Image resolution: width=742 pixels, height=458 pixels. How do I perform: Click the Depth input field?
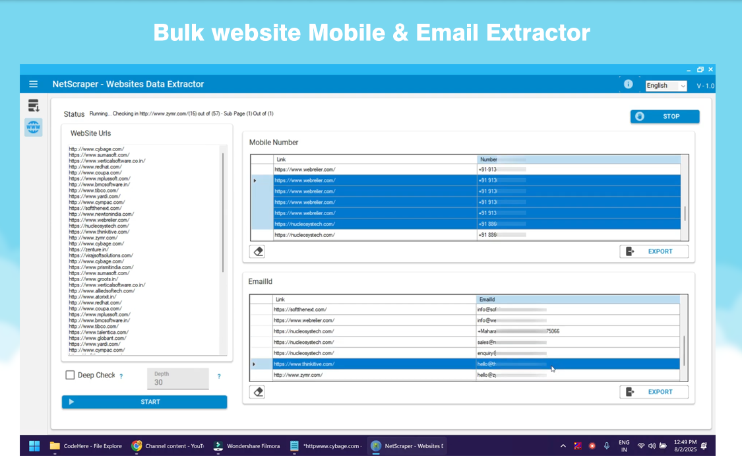(x=178, y=378)
